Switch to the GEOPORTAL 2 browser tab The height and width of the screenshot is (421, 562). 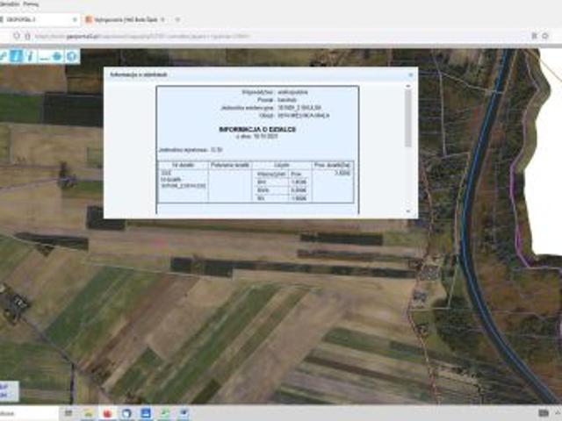(39, 19)
